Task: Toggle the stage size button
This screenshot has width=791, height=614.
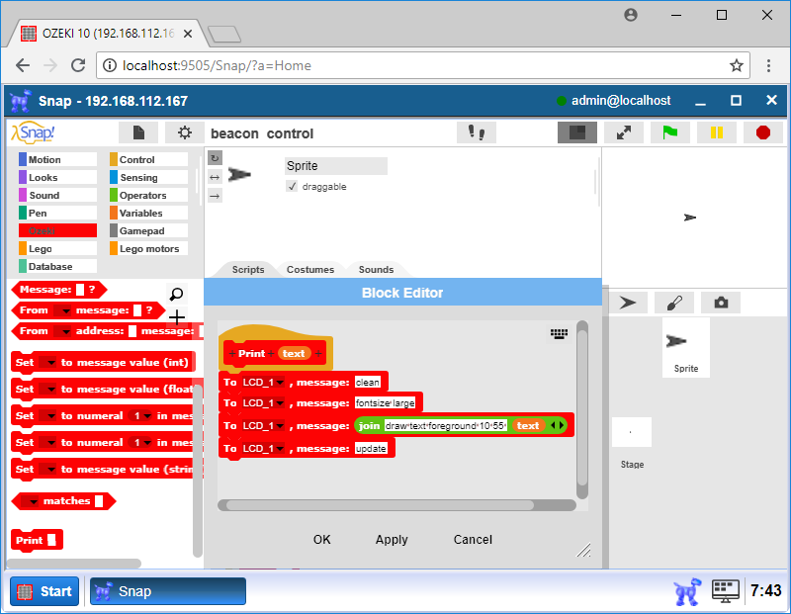Action: [576, 132]
